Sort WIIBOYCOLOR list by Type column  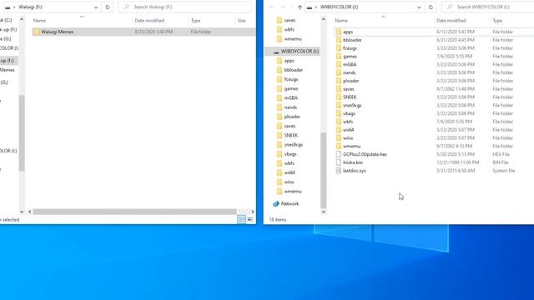pyautogui.click(x=497, y=20)
